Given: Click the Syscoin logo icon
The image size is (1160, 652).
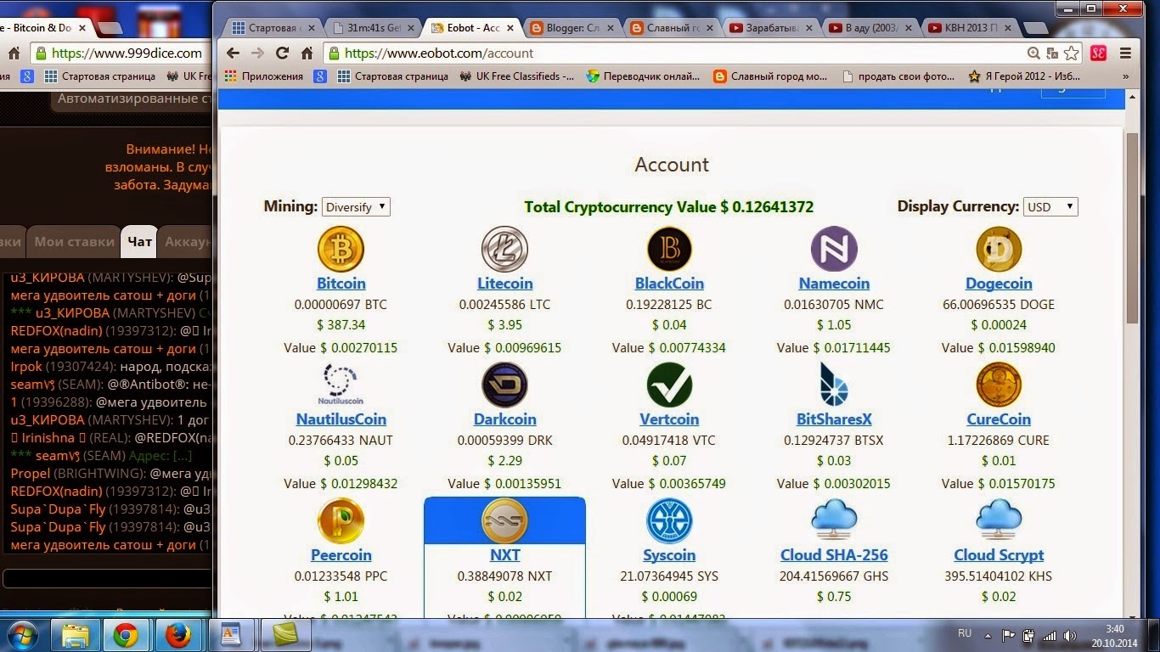Looking at the screenshot, I should 669,520.
